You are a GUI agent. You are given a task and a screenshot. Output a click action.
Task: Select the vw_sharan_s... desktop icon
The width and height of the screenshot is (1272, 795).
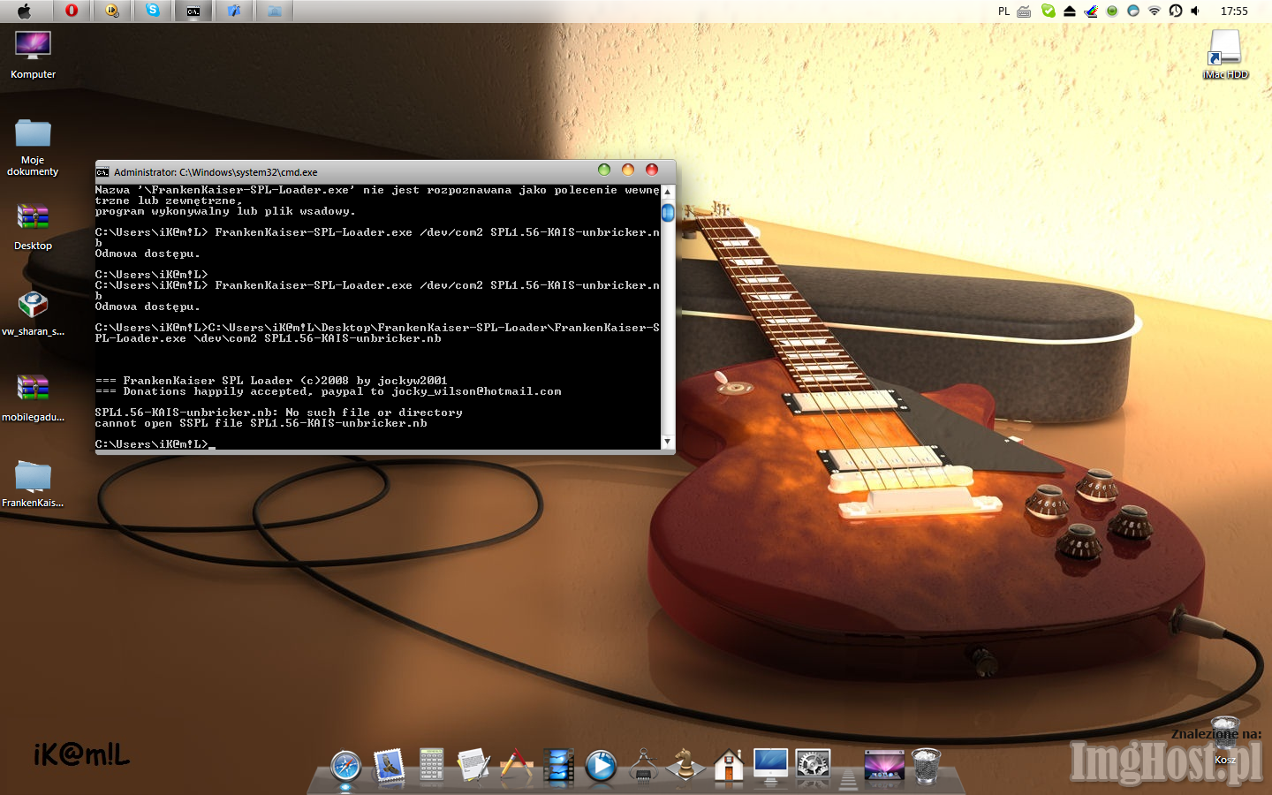coord(33,314)
